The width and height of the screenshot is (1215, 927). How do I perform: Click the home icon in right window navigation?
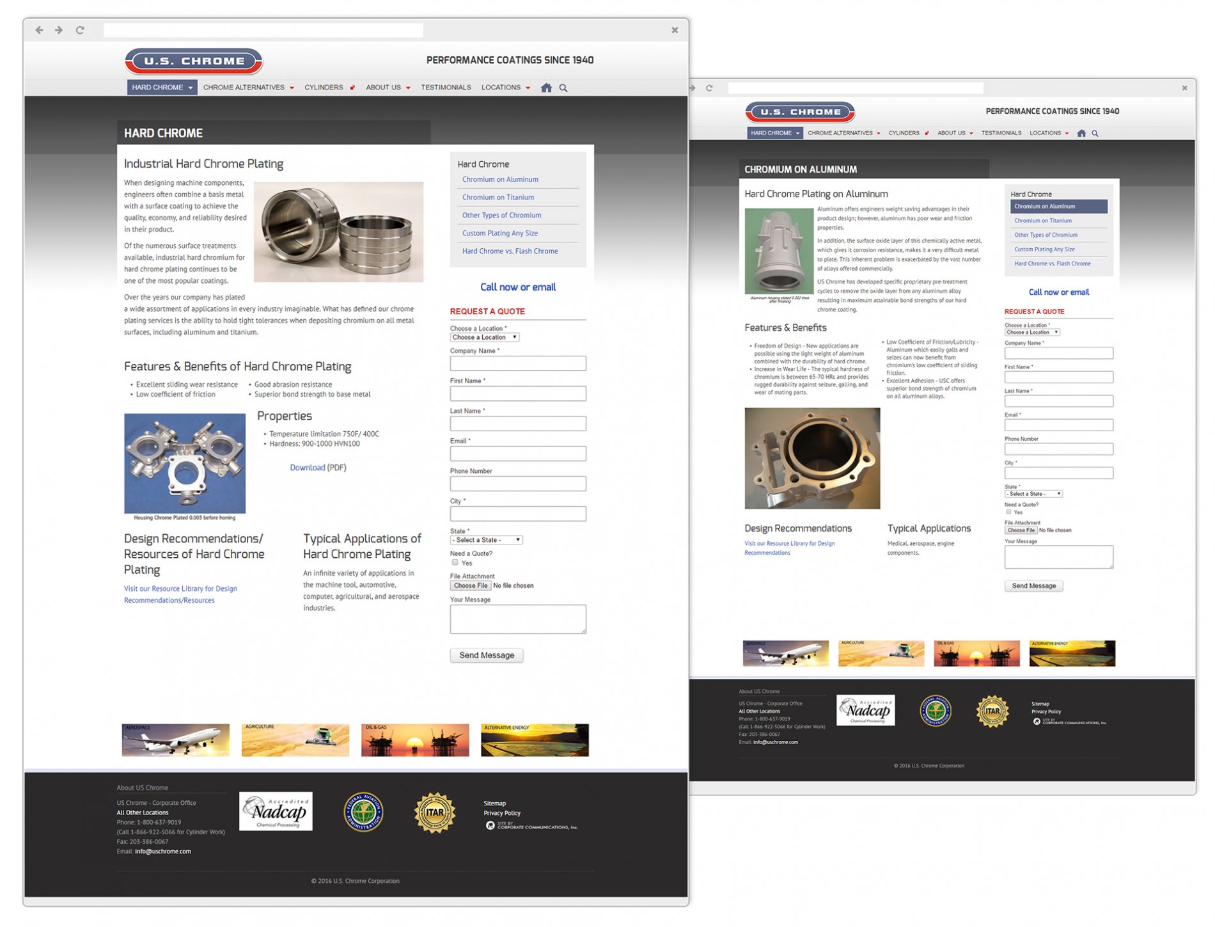click(x=1081, y=133)
